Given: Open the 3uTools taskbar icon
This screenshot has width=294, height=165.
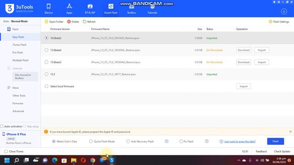Looking at the screenshot, I should 112,160.
